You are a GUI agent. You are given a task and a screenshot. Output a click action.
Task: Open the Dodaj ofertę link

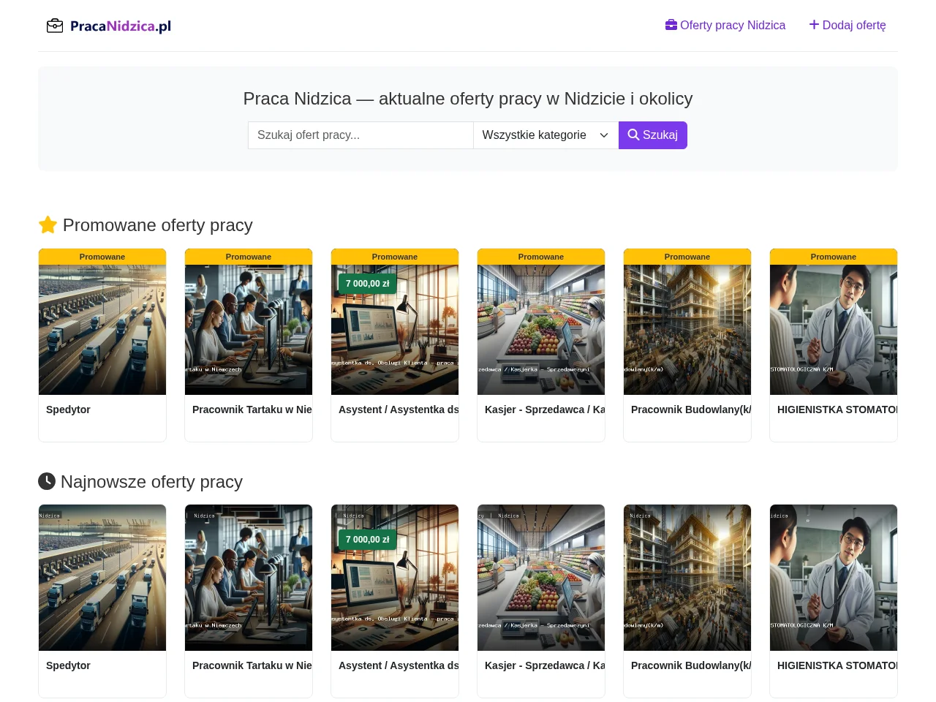[x=848, y=25]
